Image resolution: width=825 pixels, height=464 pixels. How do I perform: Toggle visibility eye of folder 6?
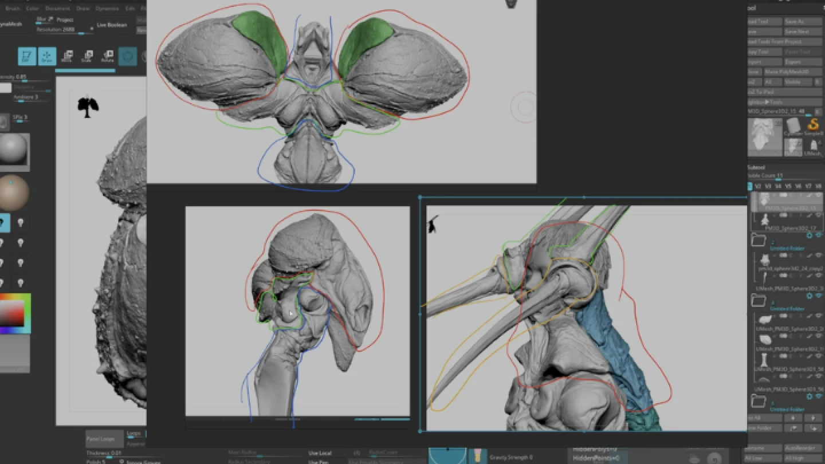point(819,396)
